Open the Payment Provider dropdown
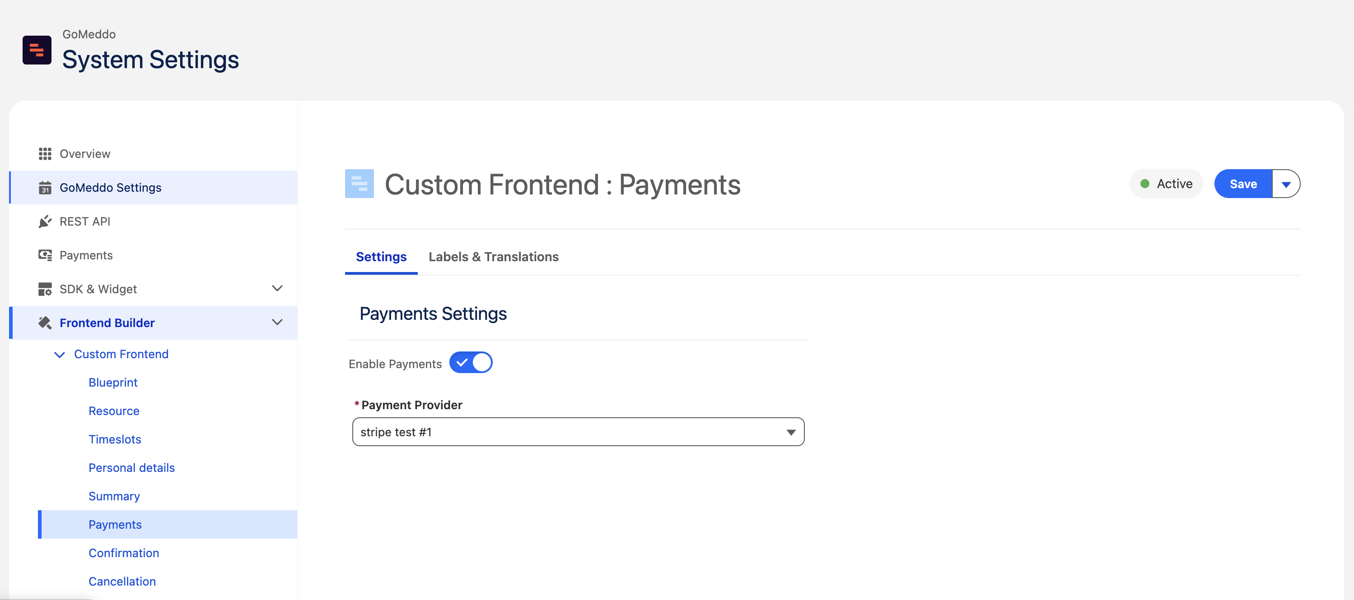 (578, 432)
